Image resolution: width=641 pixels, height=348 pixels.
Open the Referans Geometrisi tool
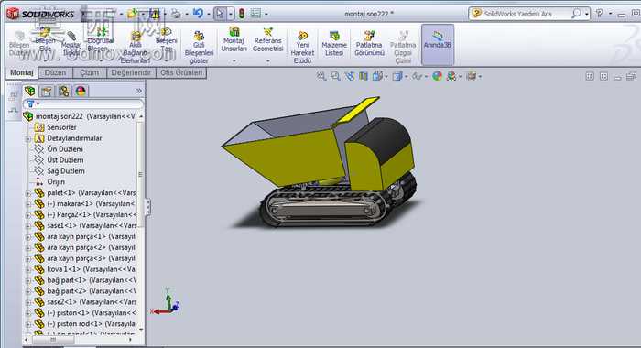[x=267, y=39]
